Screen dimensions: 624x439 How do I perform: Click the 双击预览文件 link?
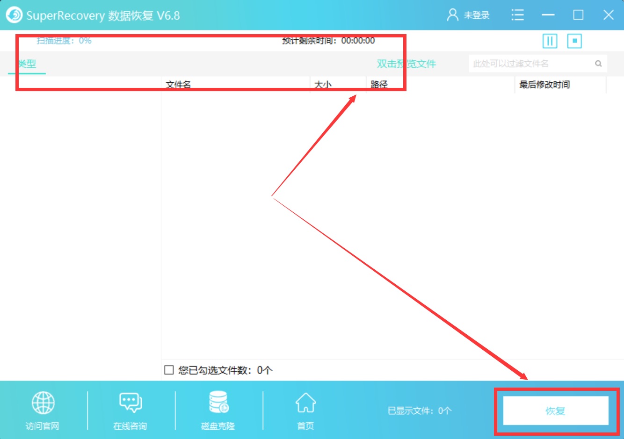tap(406, 64)
